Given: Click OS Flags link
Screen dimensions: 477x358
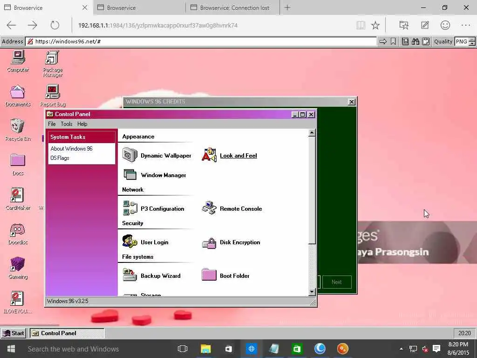Looking at the screenshot, I should pos(60,158).
